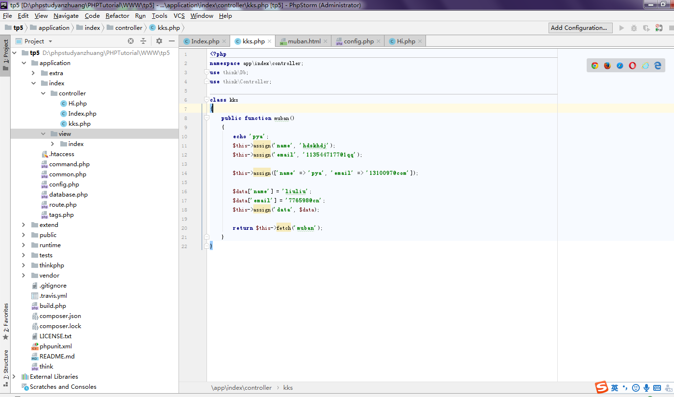Close the config.php editor tab
This screenshot has width=674, height=397.
[x=379, y=41]
